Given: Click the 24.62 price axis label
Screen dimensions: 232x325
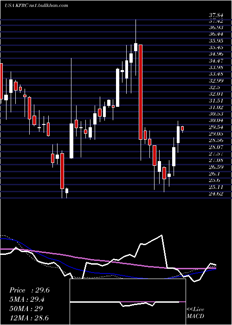Looking at the screenshot, I should [216, 194].
